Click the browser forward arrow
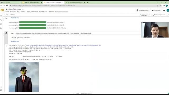Viewport: 169px width, 95px height. pos(4,6)
